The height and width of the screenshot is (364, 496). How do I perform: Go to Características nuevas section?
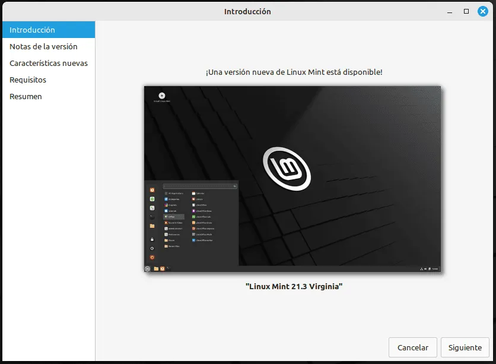pyautogui.click(x=49, y=63)
